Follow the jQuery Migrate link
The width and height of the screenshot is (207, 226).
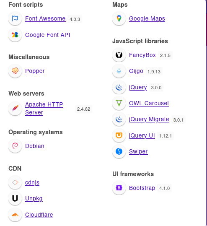(x=149, y=119)
